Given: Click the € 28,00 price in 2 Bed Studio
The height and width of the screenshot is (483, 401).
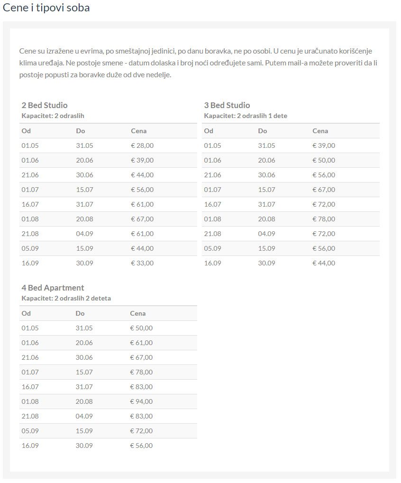Looking at the screenshot, I should coord(142,146).
